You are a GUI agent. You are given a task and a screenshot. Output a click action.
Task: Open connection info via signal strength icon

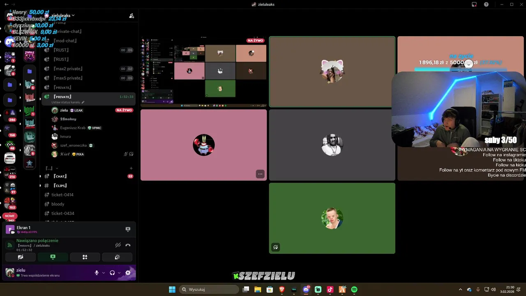[10, 245]
